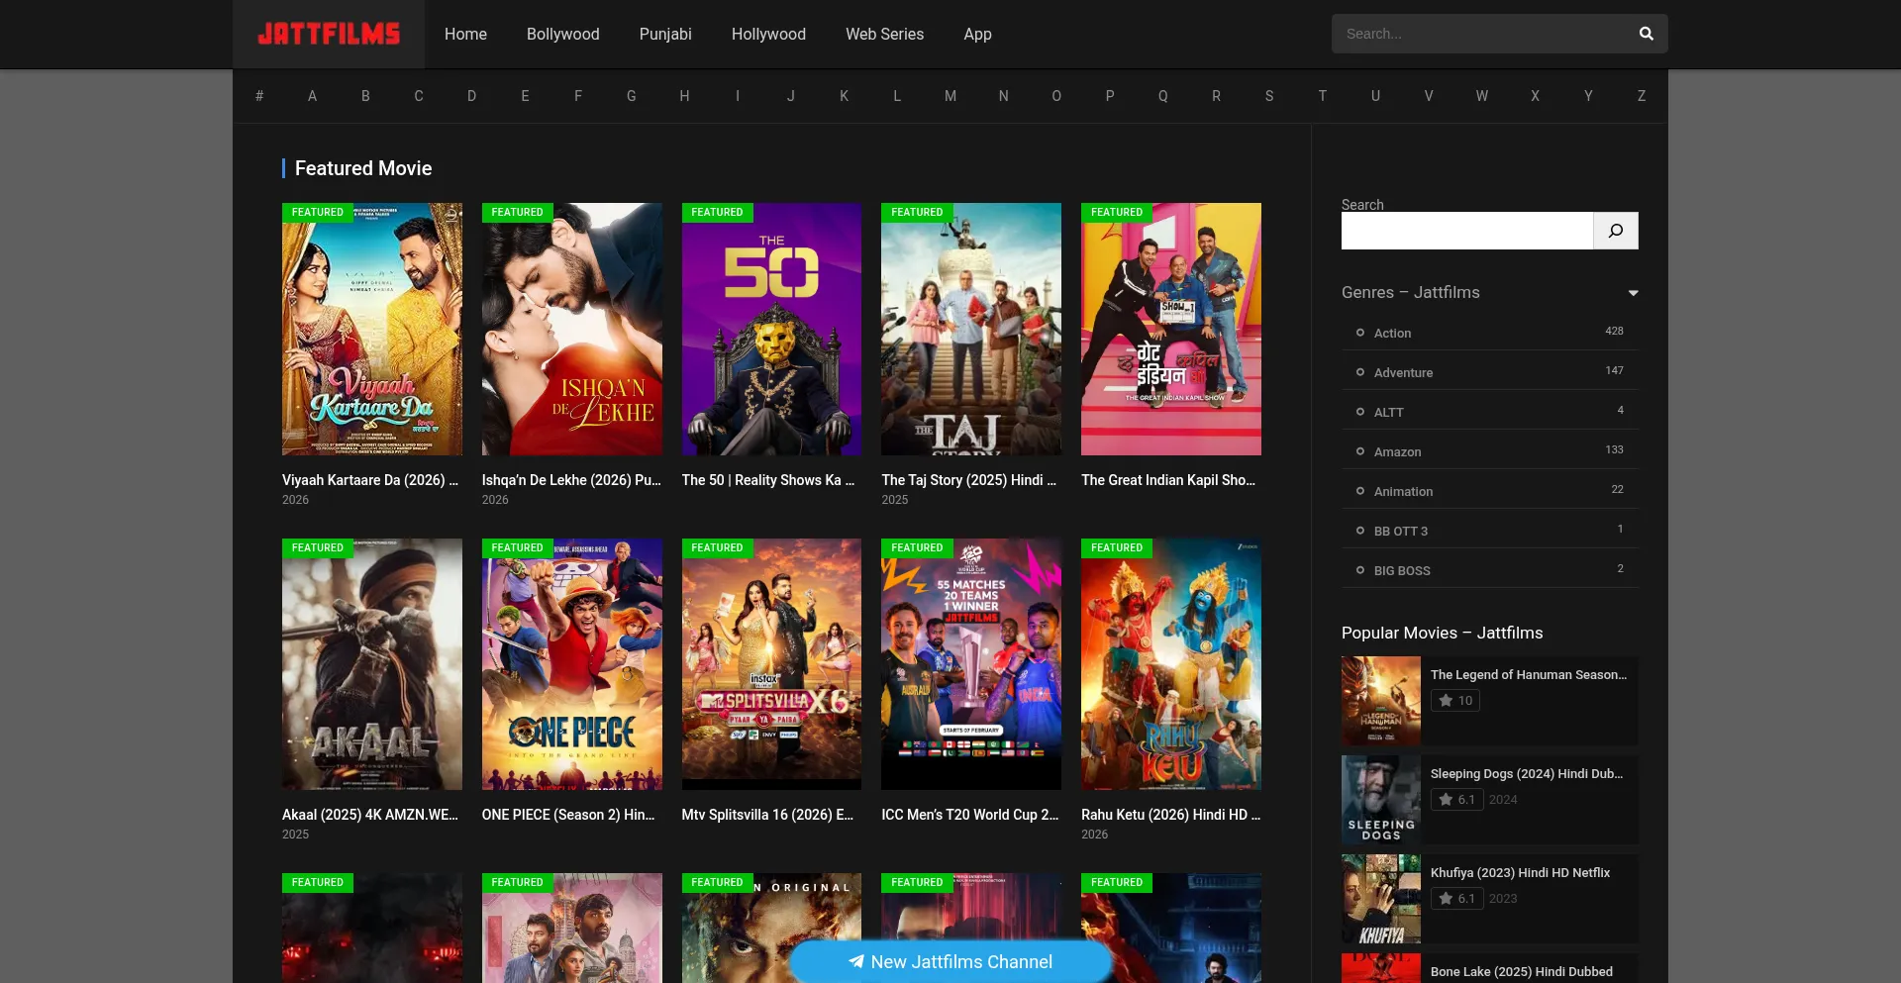Screen dimensions: 1901x983
Task: Click The Legend of Hanuman Season title
Action: (x=1529, y=675)
